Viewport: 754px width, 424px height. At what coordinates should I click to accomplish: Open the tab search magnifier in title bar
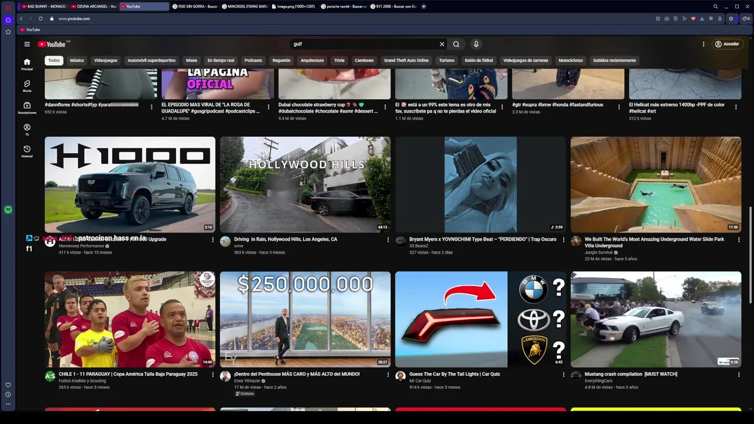(x=716, y=6)
